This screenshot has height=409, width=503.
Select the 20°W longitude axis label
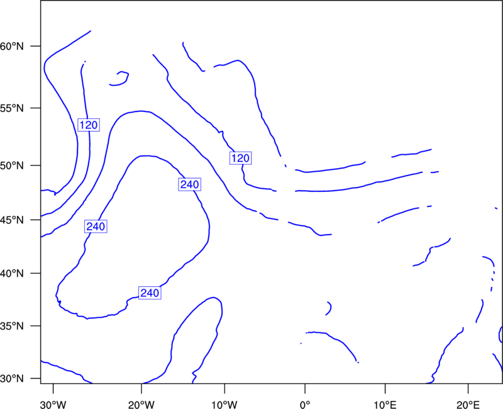tap(141, 405)
